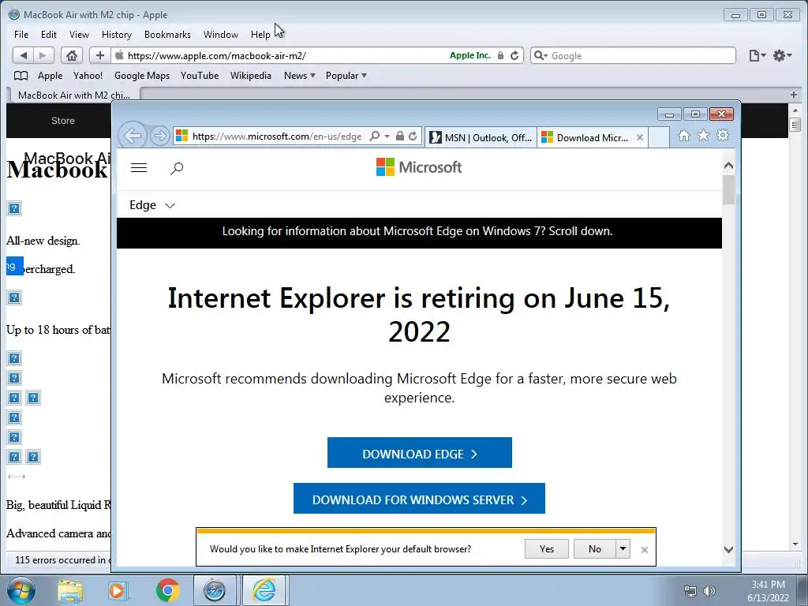Switch to the MSN | Outlook tab
Viewport: 808px width, 606px height.
tap(481, 137)
